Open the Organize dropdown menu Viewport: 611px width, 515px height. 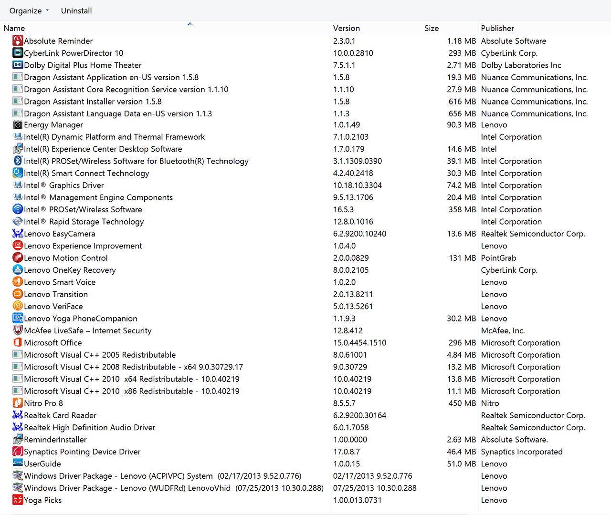(29, 10)
